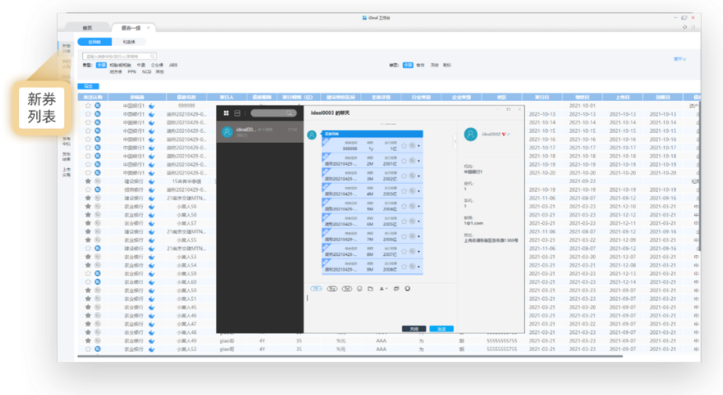Click the chat message text entry area
Image resolution: width=723 pixels, height=395 pixels.
click(380, 309)
